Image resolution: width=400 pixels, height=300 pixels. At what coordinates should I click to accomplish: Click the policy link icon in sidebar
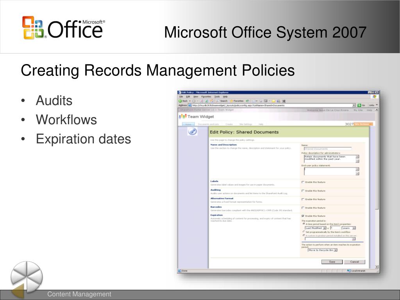192,132
